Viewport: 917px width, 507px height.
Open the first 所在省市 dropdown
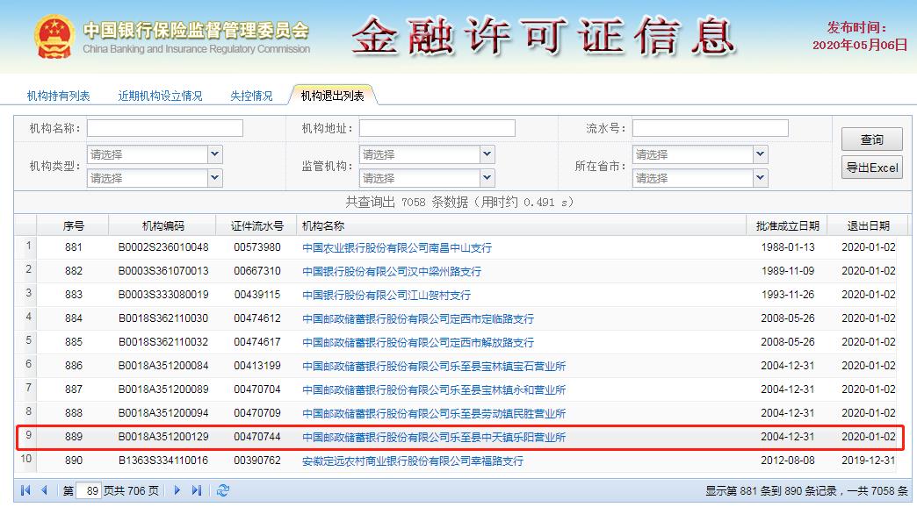[760, 154]
